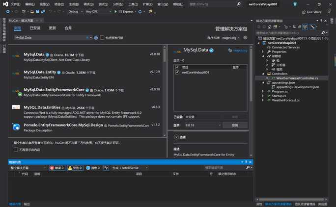The image size is (336, 207).
Task: Expand the Startup.cs node
Action: [x=263, y=96]
